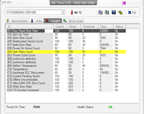Click the Power On Time 7544 value

tap(36, 107)
